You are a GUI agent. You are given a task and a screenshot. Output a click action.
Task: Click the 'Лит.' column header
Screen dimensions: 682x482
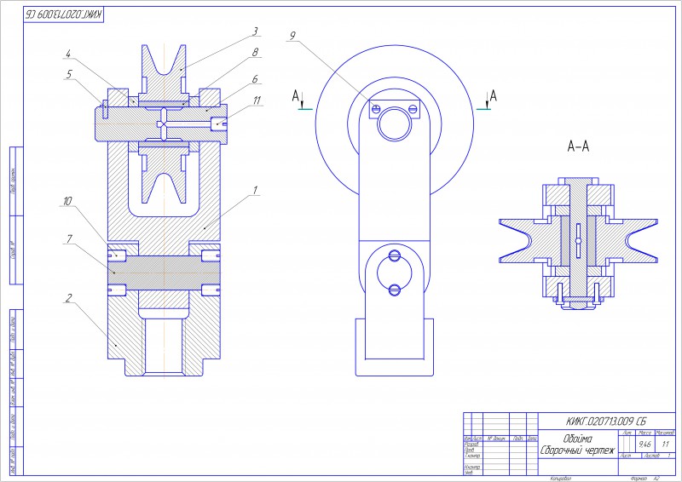tap(627, 433)
